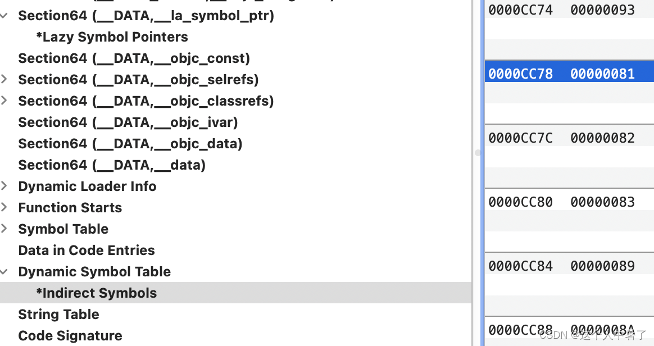Select Section64 (__DATA,__objc_data)
The width and height of the screenshot is (654, 346).
pos(130,143)
